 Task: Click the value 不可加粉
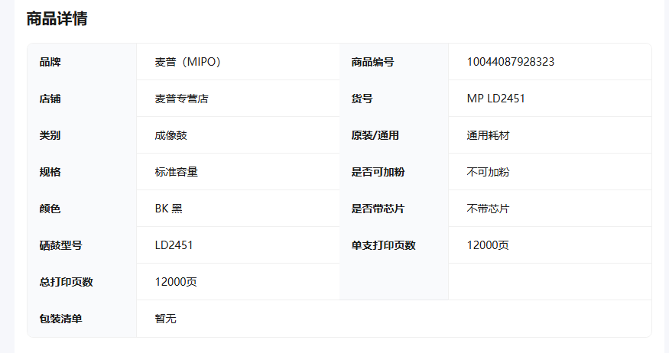click(488, 172)
